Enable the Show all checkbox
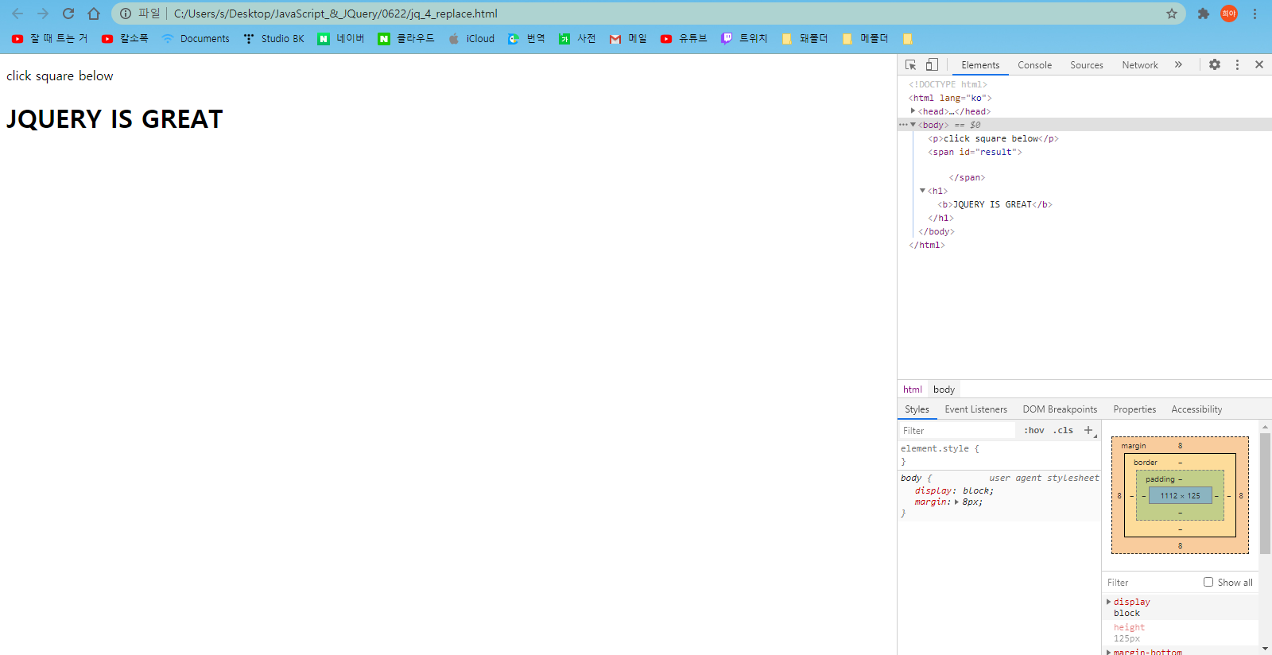The image size is (1272, 655). pyautogui.click(x=1208, y=582)
